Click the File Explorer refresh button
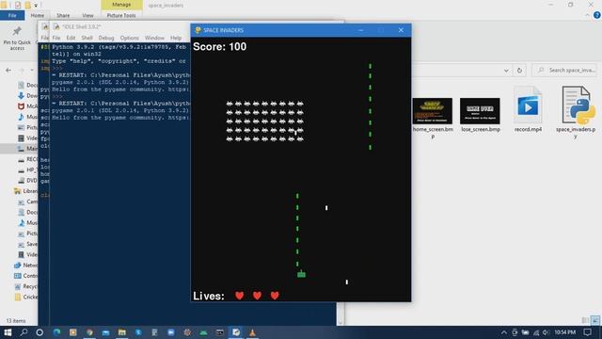The image size is (602, 339). pos(519,71)
